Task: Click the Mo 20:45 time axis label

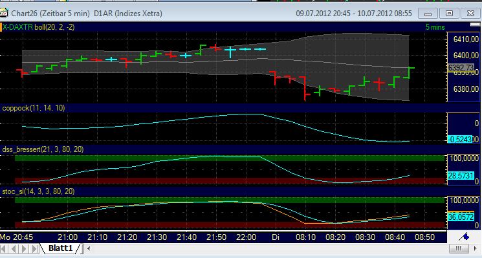Action: 17,237
